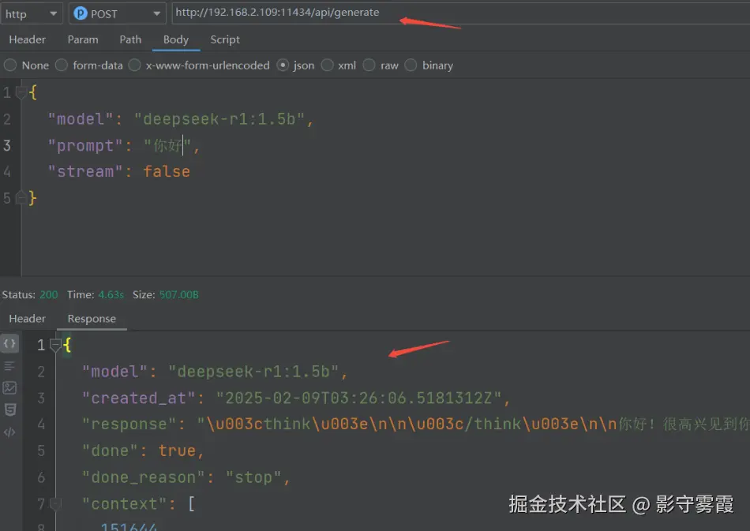Select the None body type radio
The height and width of the screenshot is (531, 750).
(x=10, y=65)
